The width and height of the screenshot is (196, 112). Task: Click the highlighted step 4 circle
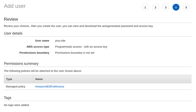coord(176,7)
